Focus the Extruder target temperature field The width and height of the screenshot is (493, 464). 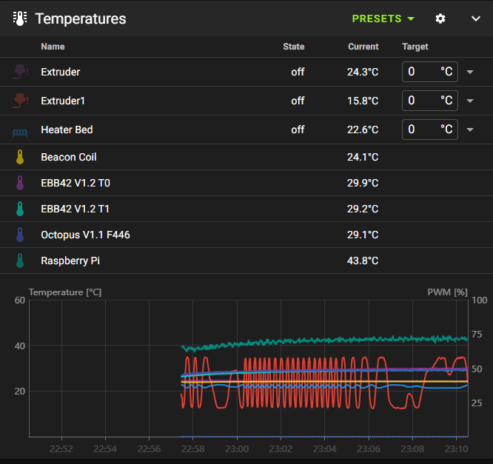tap(429, 72)
